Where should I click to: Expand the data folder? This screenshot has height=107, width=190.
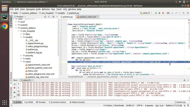(21, 34)
